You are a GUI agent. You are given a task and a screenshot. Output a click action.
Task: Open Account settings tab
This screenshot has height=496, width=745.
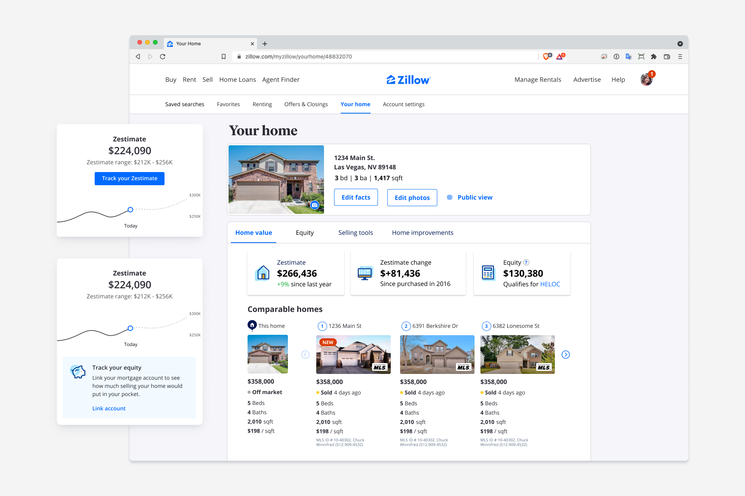[404, 104]
